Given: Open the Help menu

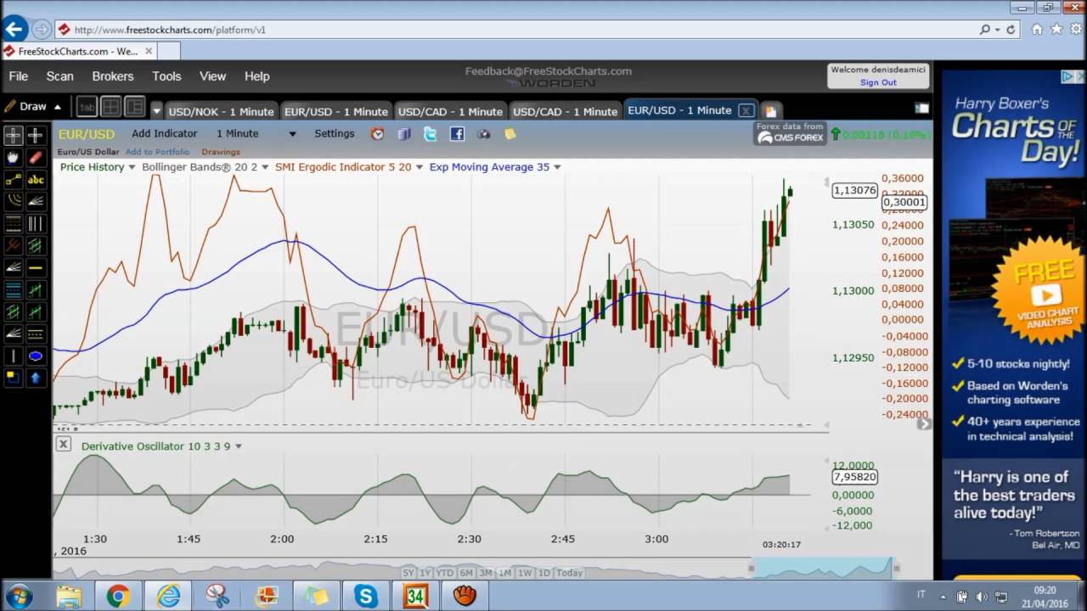Looking at the screenshot, I should pos(256,76).
